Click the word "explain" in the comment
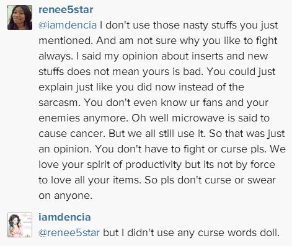This screenshot has width=292, height=246. pyautogui.click(x=56, y=87)
